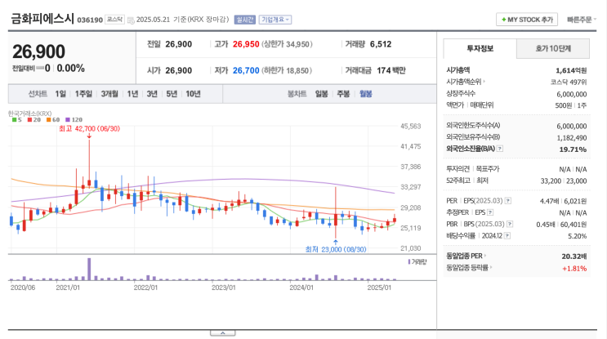Image resolution: width=607 pixels, height=339 pixels.
Task: Select the 10년 line chart period
Action: click(193, 94)
